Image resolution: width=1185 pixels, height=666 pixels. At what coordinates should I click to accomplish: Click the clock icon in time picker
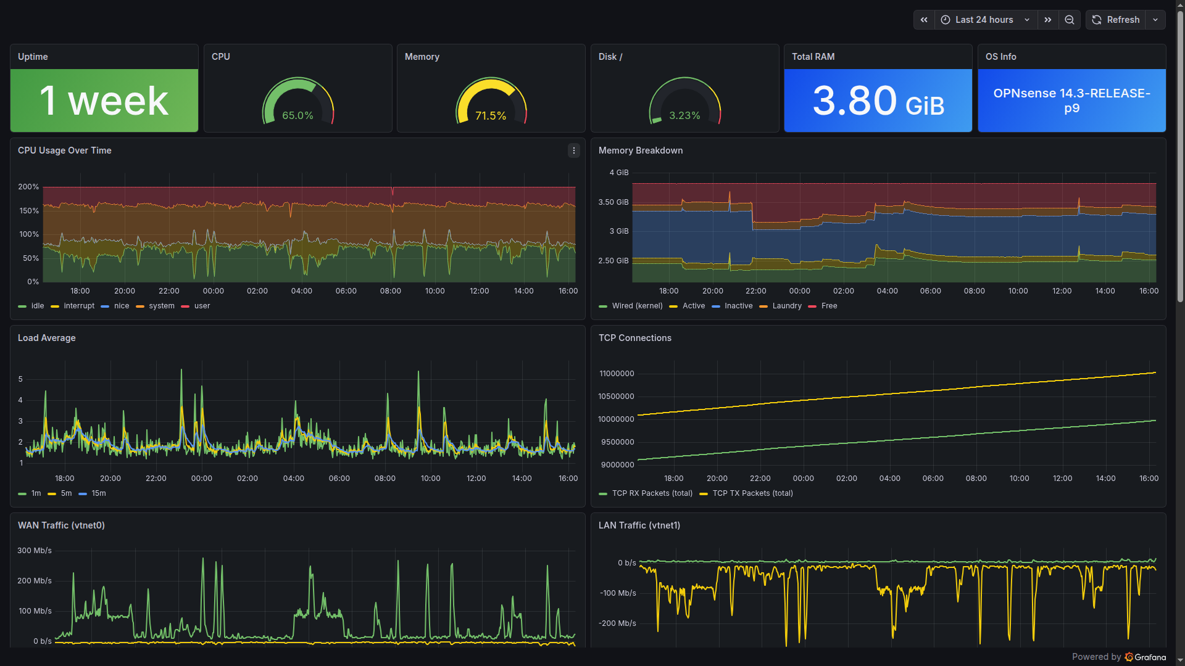pos(945,20)
